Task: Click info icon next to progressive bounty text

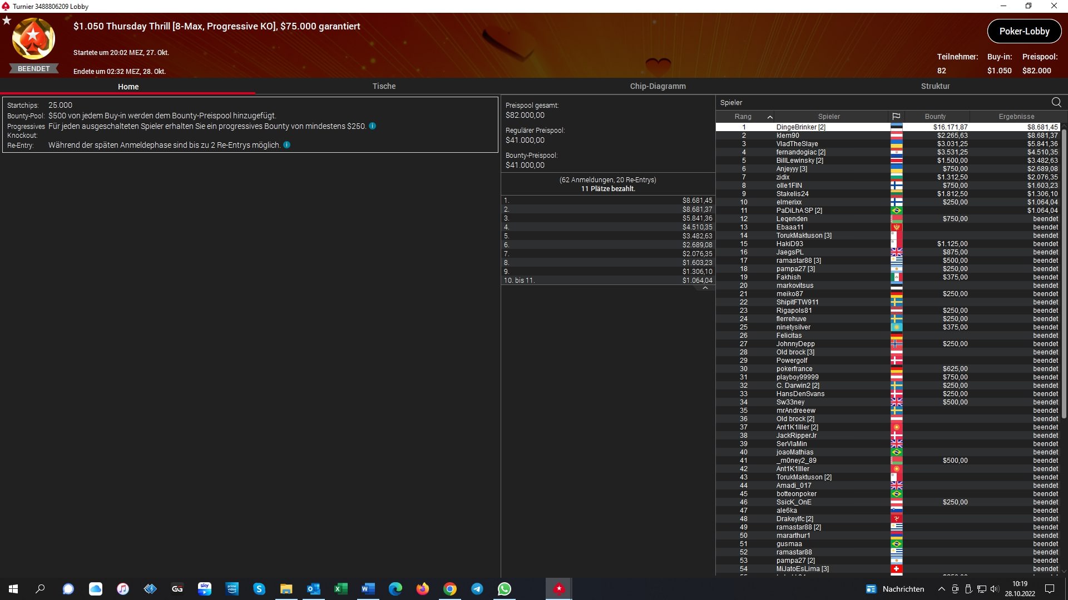Action: click(x=373, y=126)
